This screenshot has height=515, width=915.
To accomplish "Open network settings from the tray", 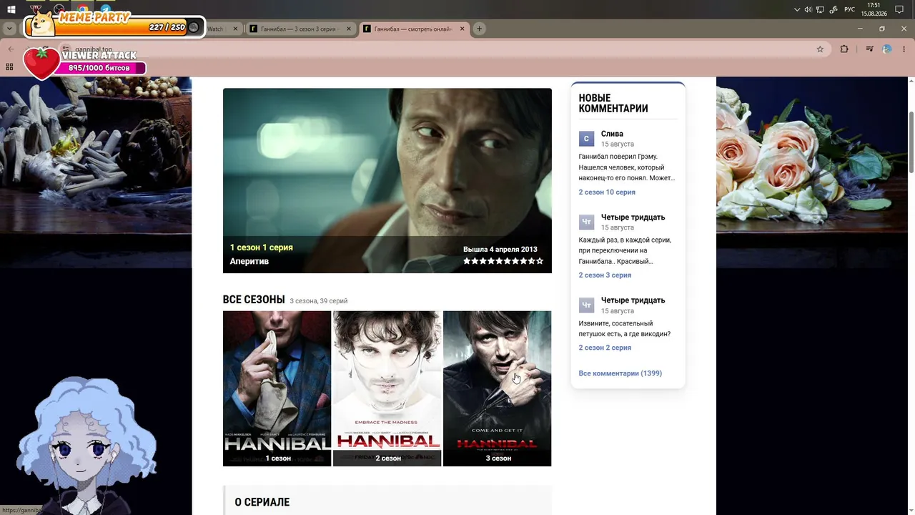I will 821,9.
